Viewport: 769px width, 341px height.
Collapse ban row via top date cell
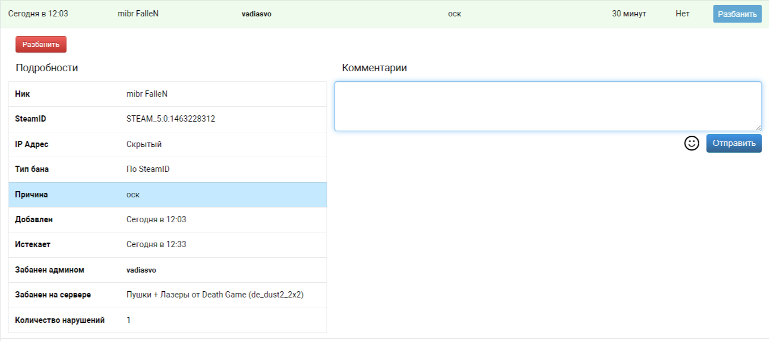click(38, 14)
